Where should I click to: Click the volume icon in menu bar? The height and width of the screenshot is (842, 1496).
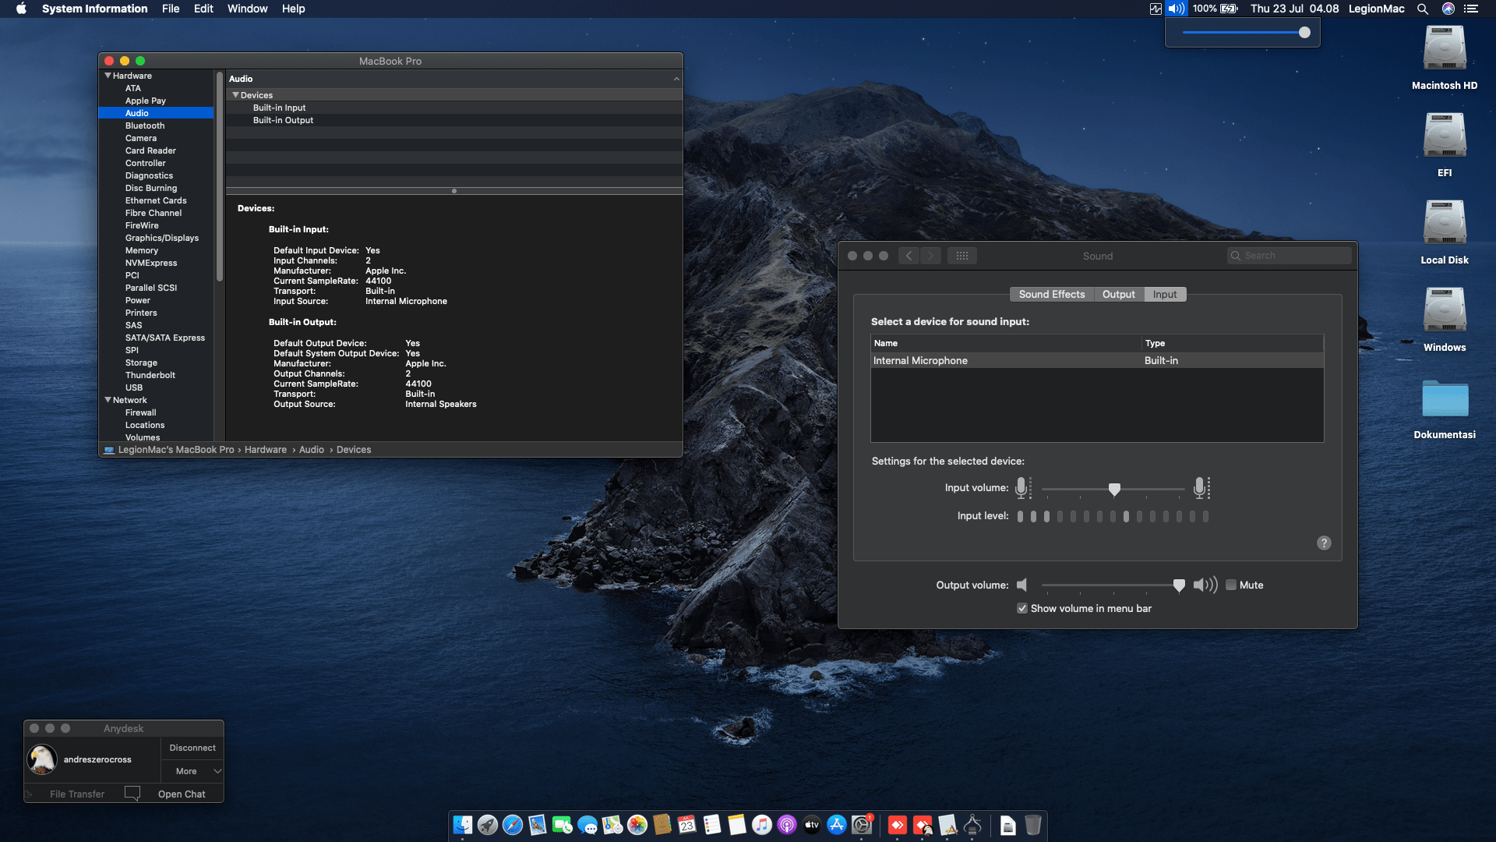coord(1177,9)
